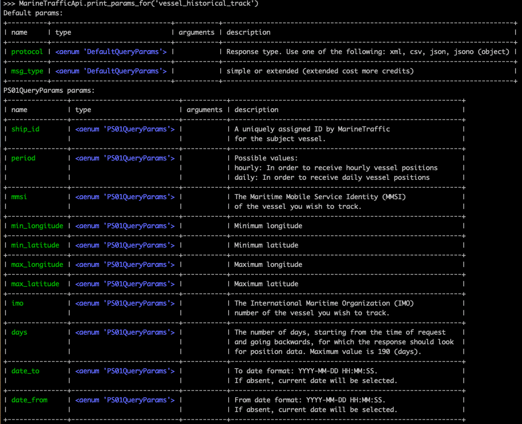Click the print_params_for command line
This screenshot has height=424, width=522.
coord(130,3)
